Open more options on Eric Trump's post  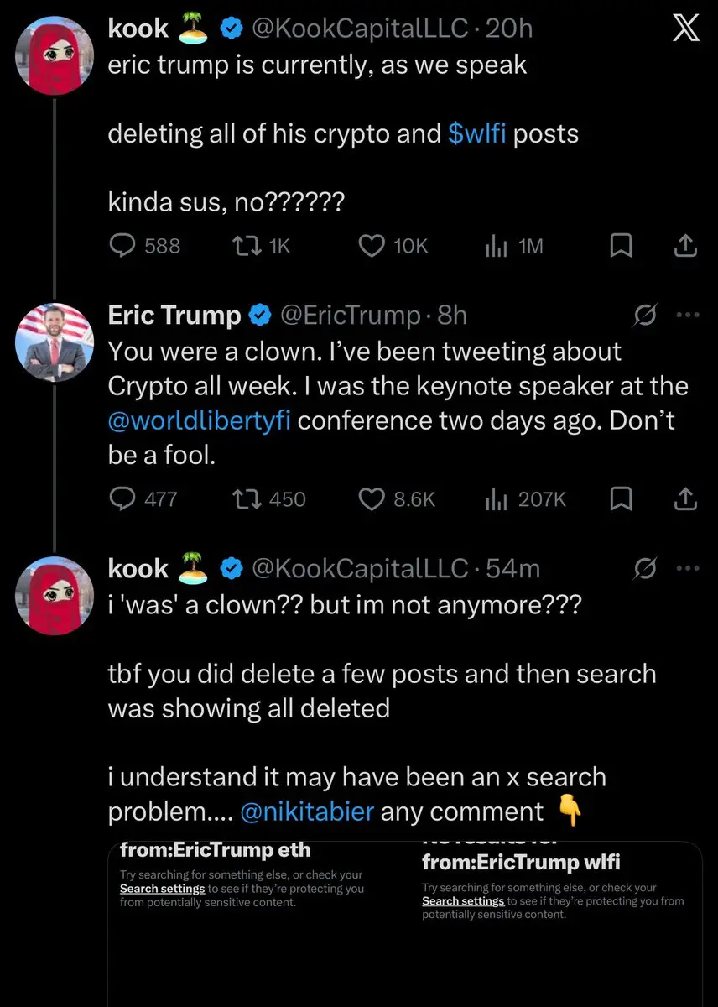688,316
